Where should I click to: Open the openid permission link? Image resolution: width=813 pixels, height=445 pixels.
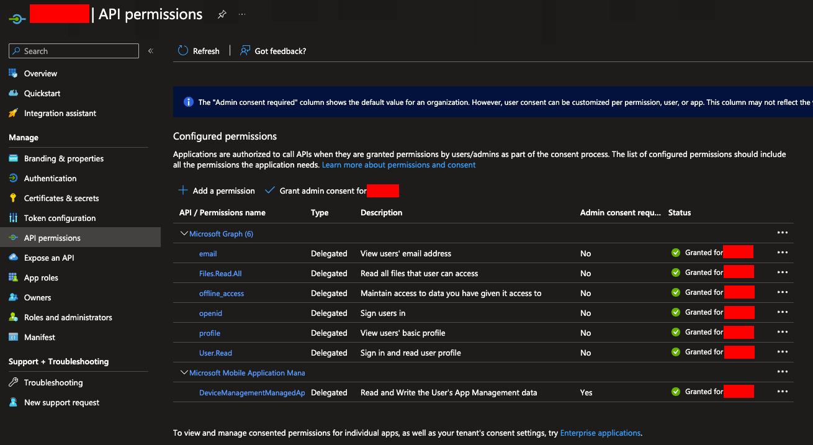tap(210, 313)
